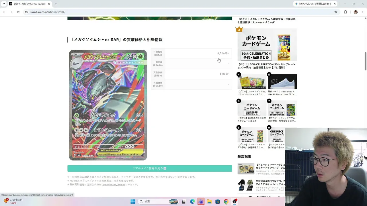Click the 'このページについて質問しますか？' button
The image size is (367, 206).
313,4
